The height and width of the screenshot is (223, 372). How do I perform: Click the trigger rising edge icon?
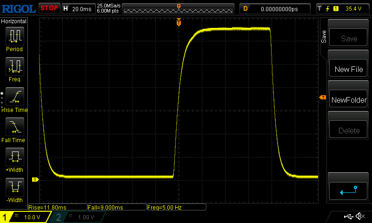[x=328, y=9]
